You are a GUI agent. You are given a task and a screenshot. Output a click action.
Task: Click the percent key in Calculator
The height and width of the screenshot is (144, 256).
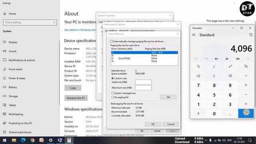pyautogui.click(x=198, y=66)
